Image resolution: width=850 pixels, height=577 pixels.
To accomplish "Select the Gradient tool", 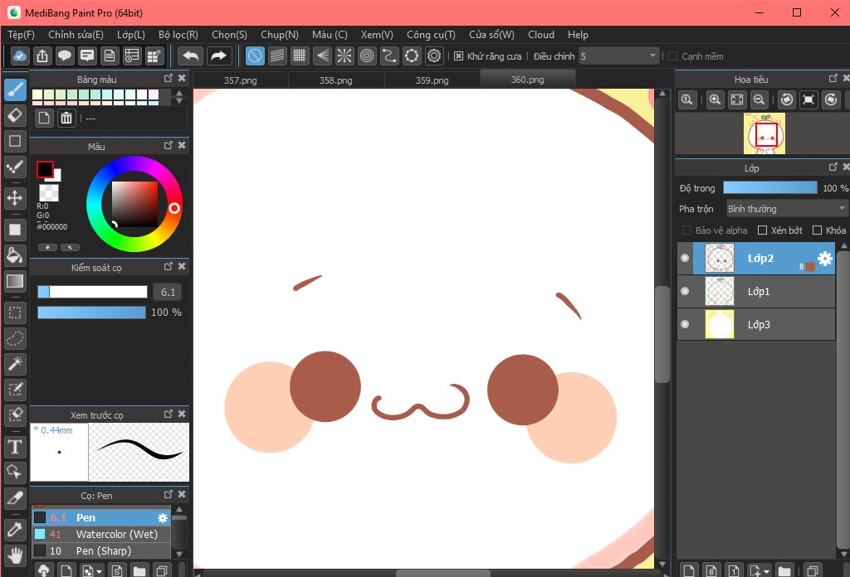I will (x=15, y=281).
